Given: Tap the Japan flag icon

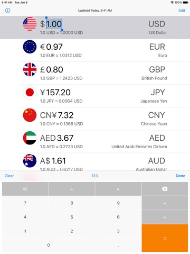Looking at the screenshot, I should (x=30, y=92).
